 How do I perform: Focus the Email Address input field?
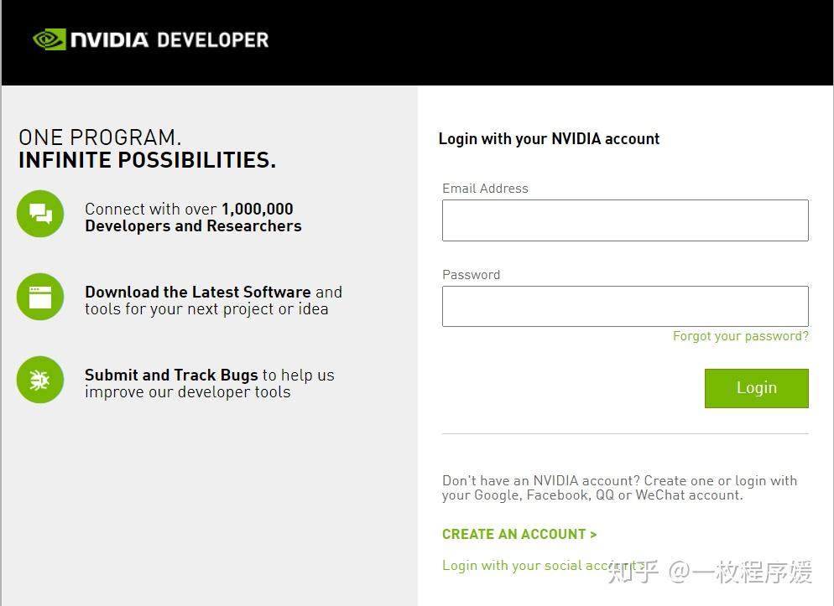point(625,220)
